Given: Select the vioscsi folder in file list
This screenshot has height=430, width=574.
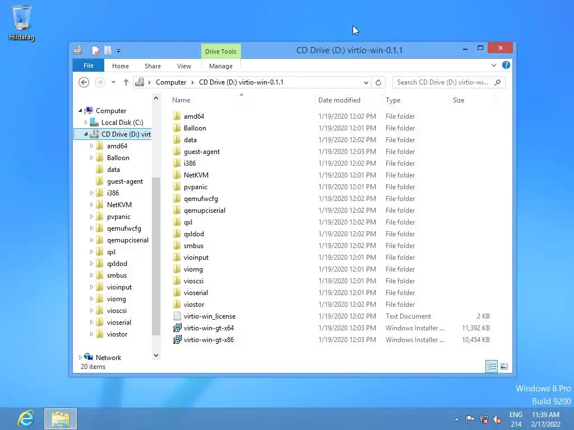Looking at the screenshot, I should pos(193,281).
